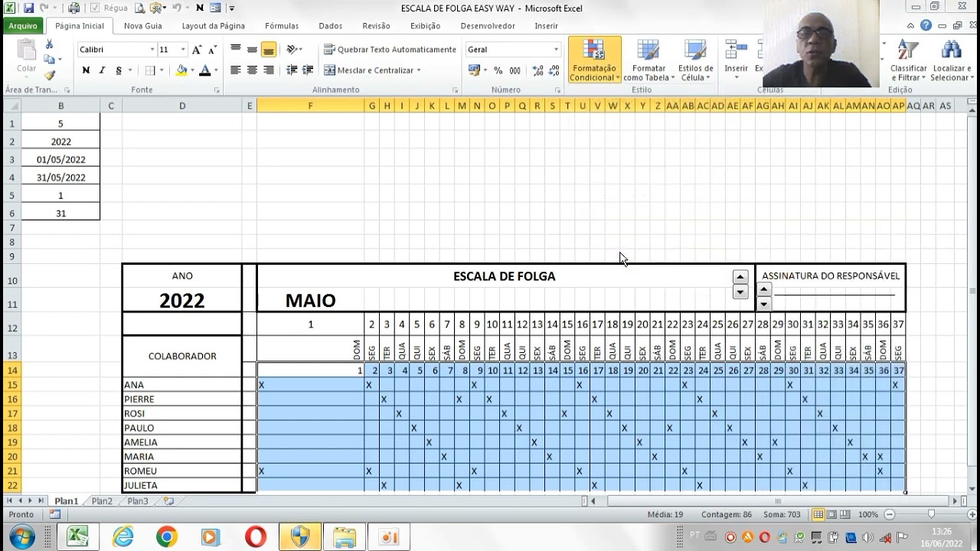
Task: Apply thousands separator style
Action: (515, 70)
